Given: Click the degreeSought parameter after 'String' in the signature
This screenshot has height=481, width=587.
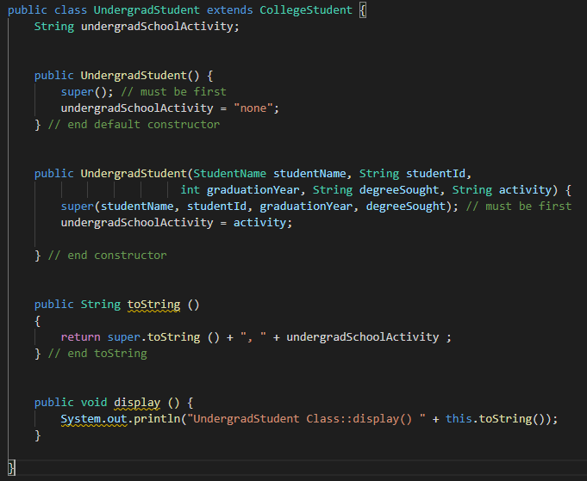Looking at the screenshot, I should pos(399,190).
